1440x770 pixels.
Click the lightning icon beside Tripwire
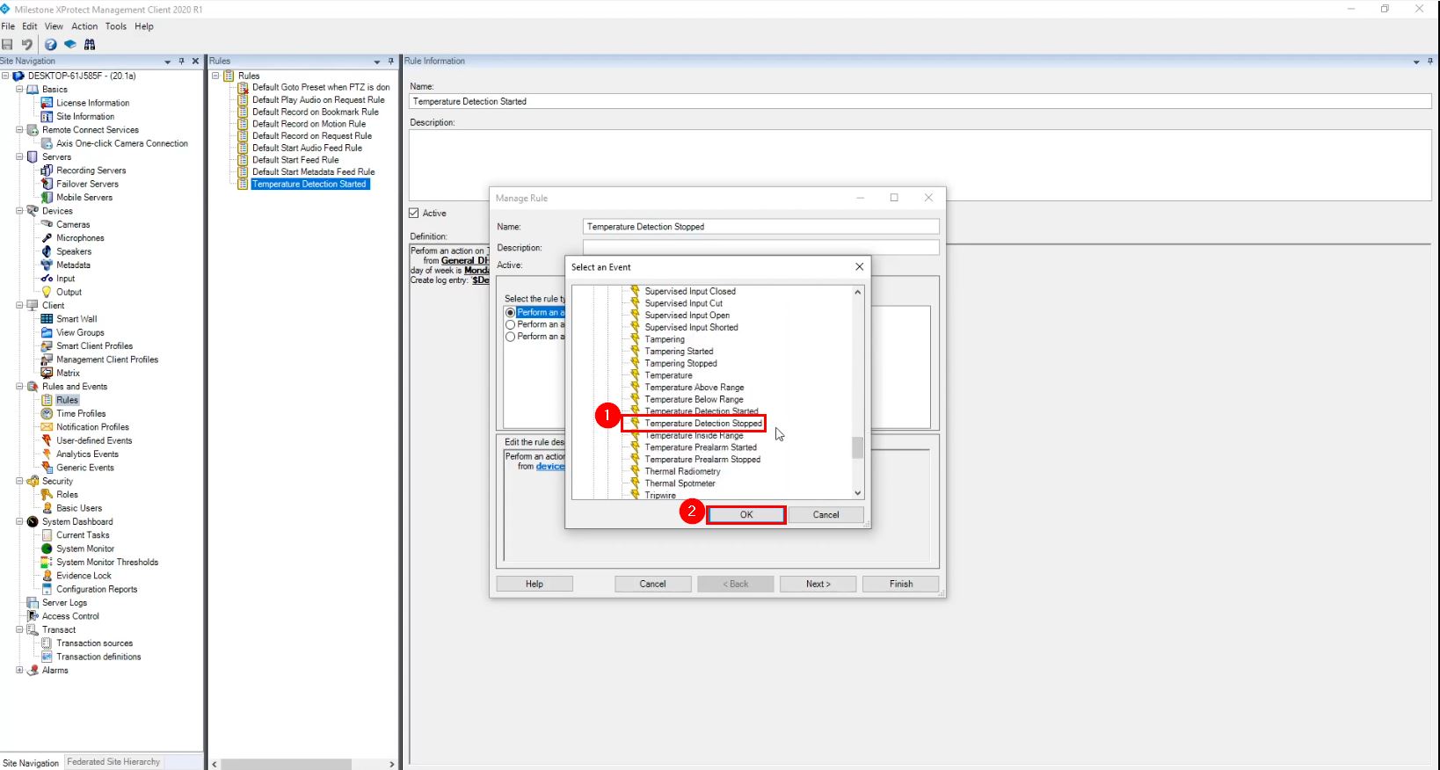(635, 495)
